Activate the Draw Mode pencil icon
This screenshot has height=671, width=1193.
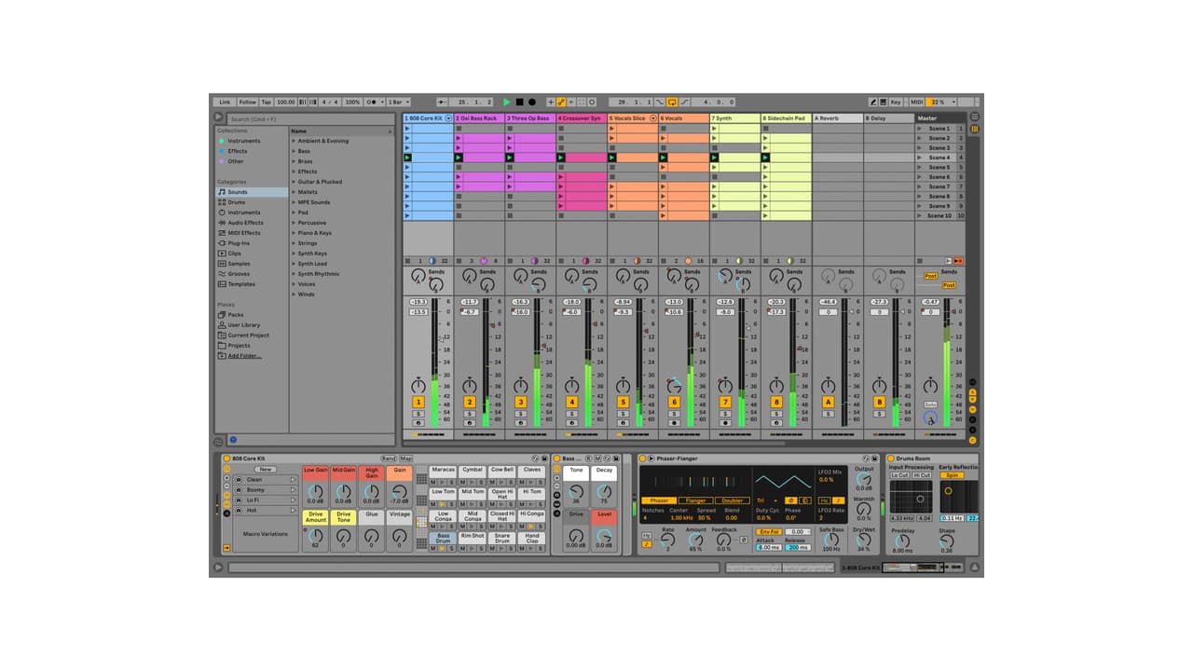[561, 102]
